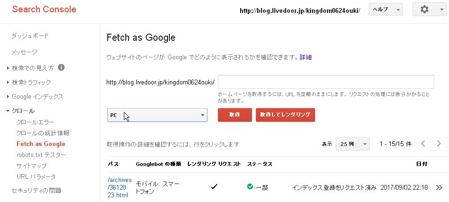
Task: Open ダッシュボード in the sidebar
Action: (30, 36)
